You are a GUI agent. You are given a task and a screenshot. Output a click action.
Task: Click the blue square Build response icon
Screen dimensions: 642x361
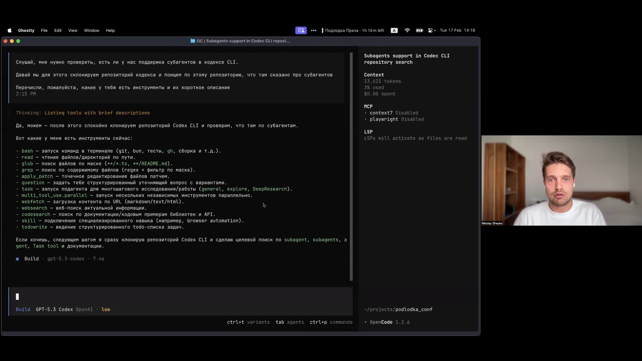(x=17, y=259)
